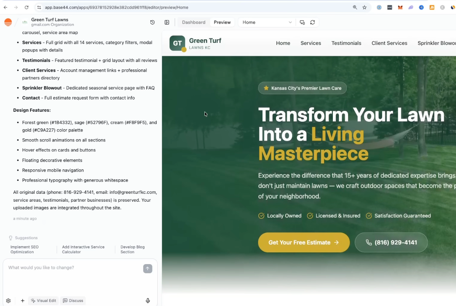Select the Testimonials menu item
Screen dimensions: 456x306
pos(346,43)
